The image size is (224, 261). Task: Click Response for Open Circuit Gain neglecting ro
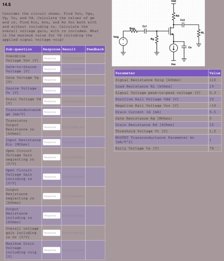(51, 157)
